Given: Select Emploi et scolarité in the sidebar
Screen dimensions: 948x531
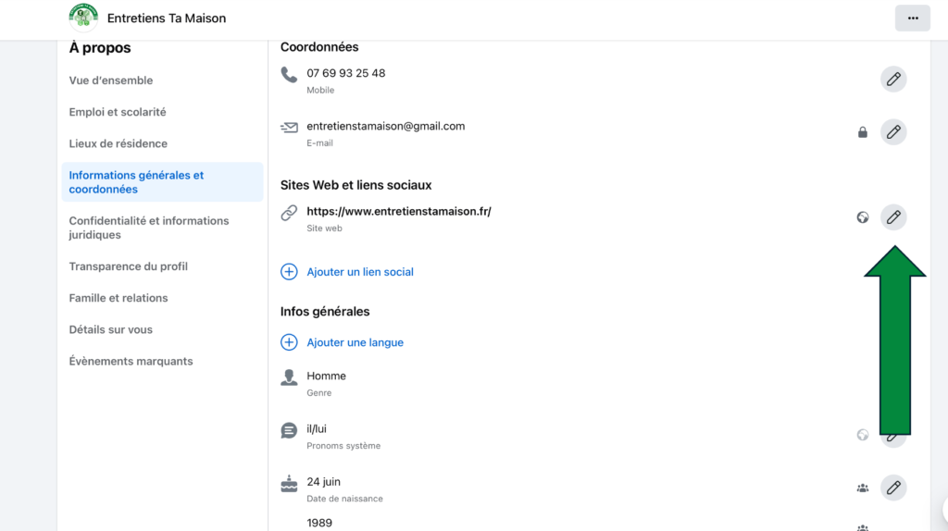Looking at the screenshot, I should click(x=118, y=112).
